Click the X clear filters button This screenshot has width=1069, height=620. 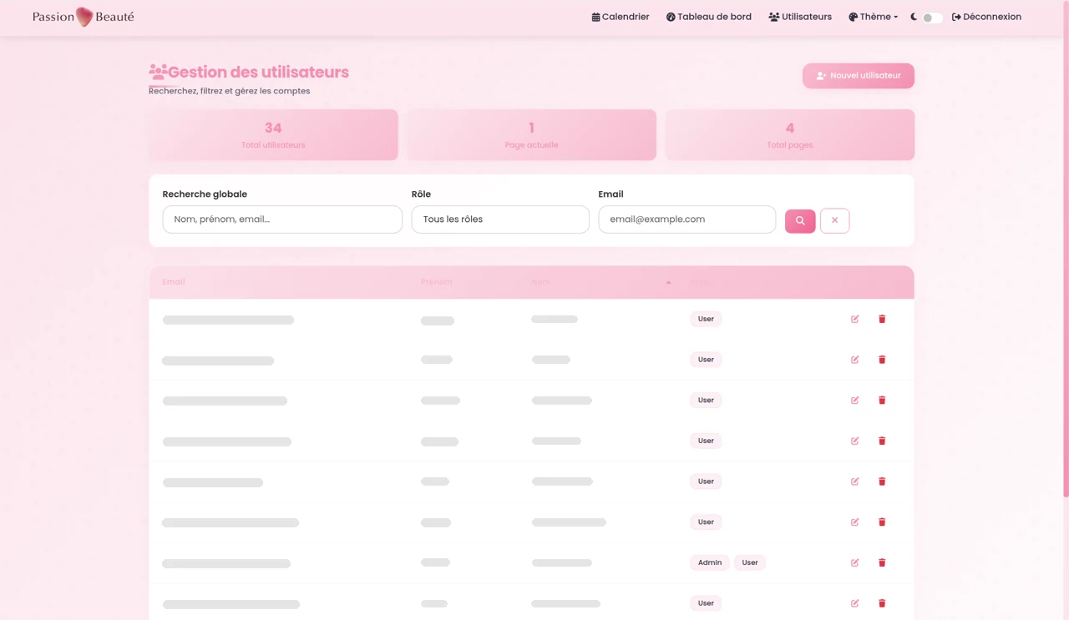click(x=835, y=220)
